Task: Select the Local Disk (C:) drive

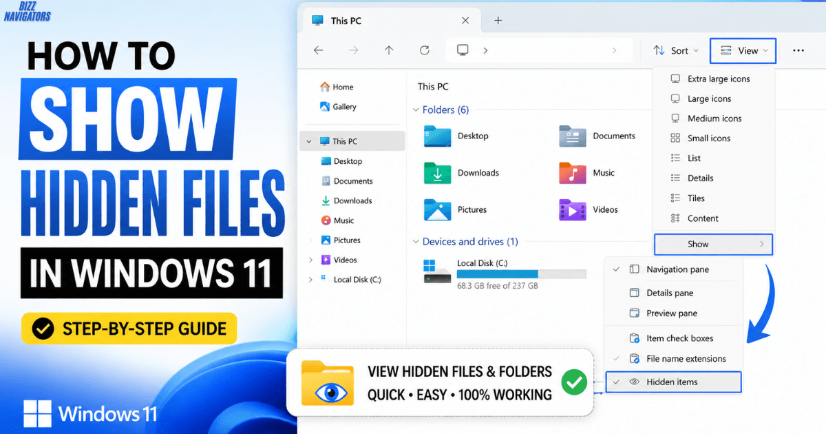Action: point(505,273)
